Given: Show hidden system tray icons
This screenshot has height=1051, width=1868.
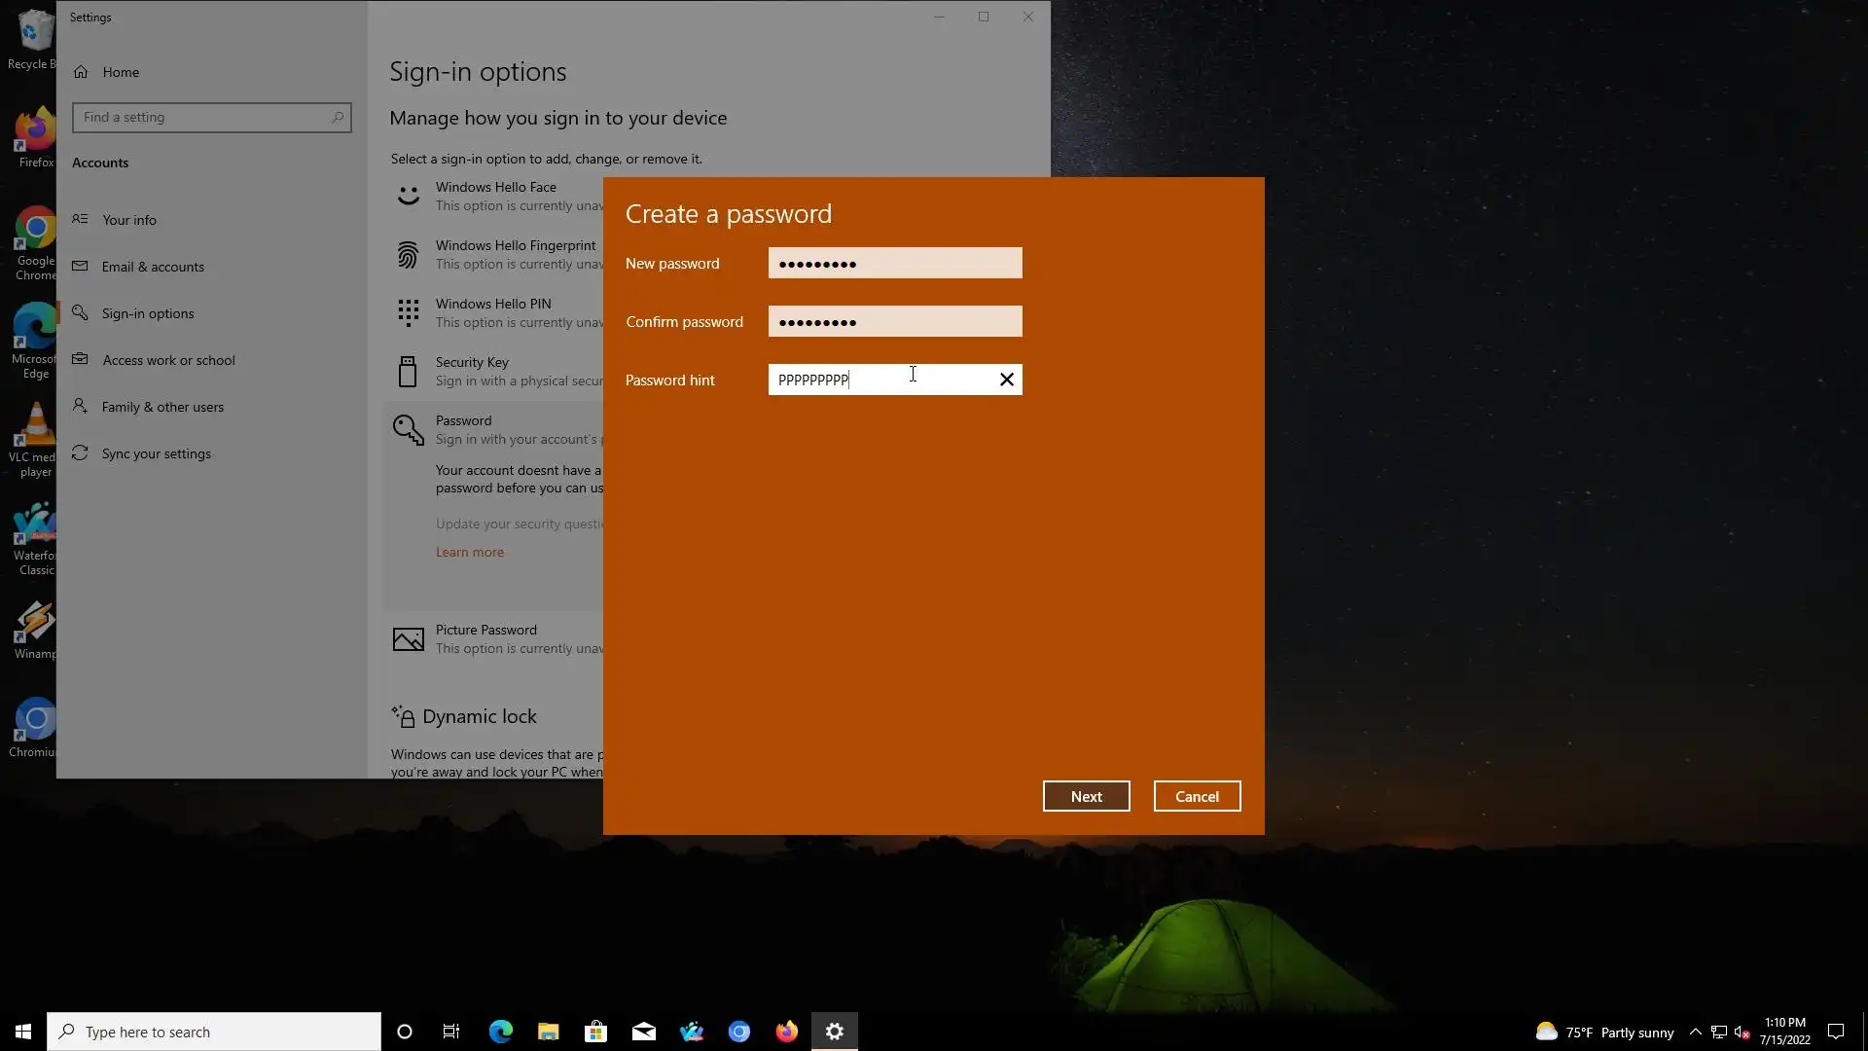Looking at the screenshot, I should pos(1695,1032).
